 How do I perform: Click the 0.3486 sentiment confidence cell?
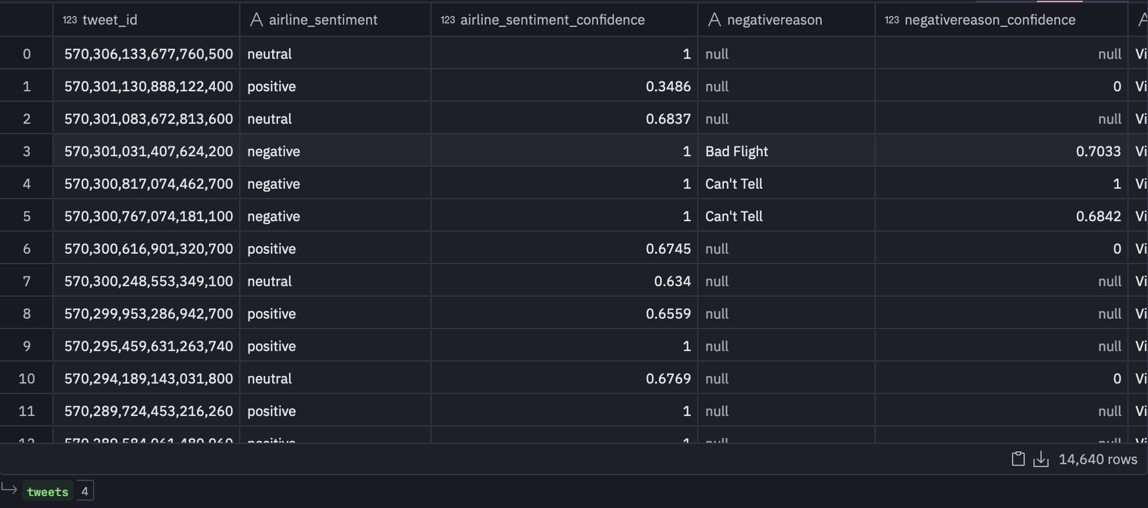[x=668, y=87]
